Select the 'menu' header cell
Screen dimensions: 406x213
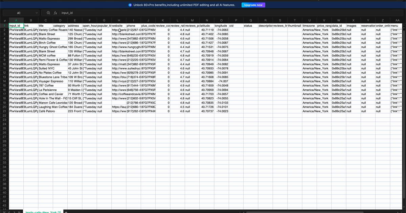(x=397, y=26)
